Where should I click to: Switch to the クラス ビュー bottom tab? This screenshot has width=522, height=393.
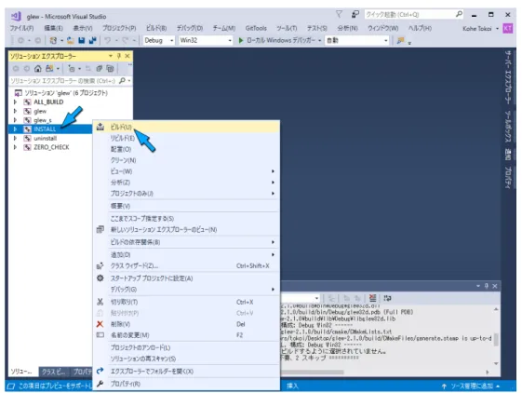click(53, 372)
